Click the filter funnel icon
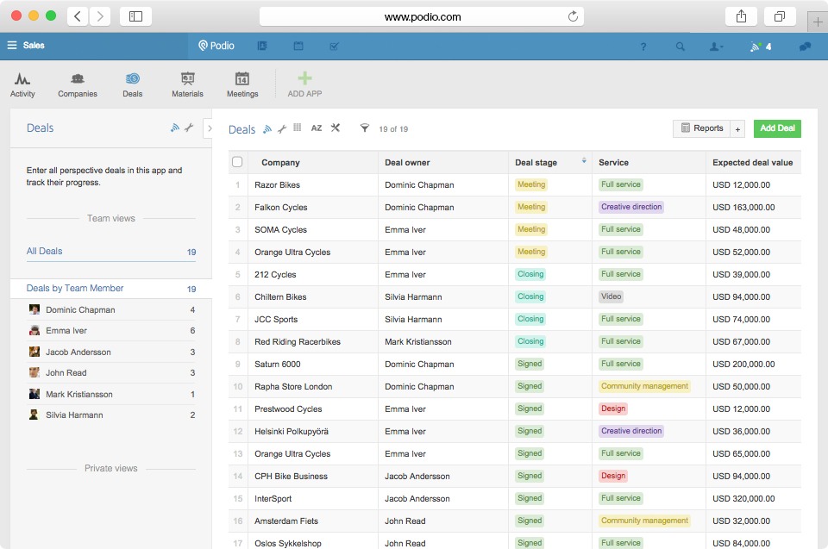Image resolution: width=828 pixels, height=549 pixels. tap(365, 128)
